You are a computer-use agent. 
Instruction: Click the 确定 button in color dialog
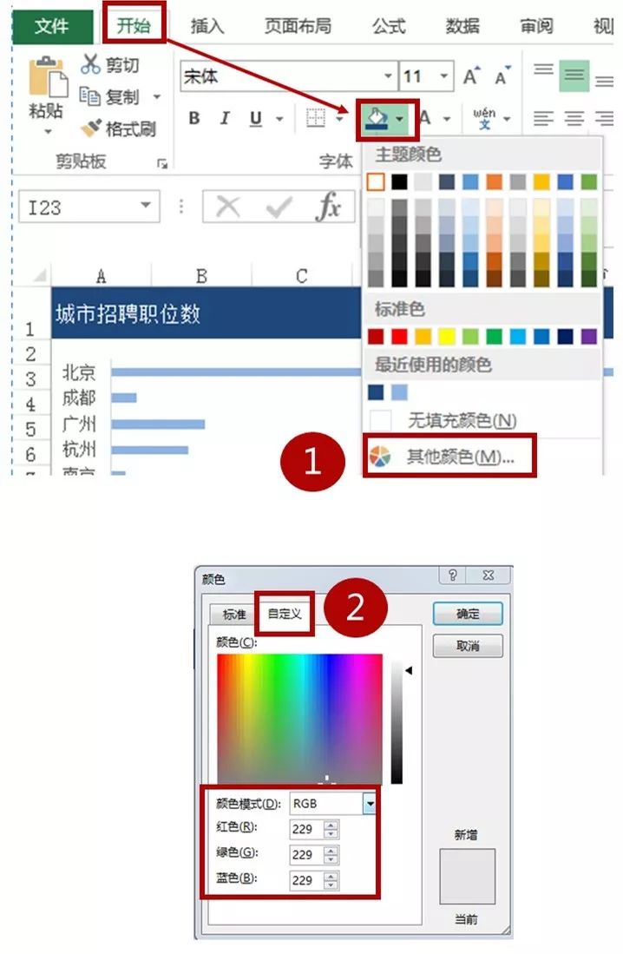click(467, 614)
